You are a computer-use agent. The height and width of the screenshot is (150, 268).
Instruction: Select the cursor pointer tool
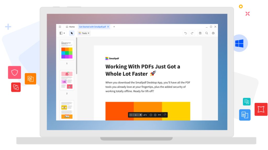(x=72, y=33)
